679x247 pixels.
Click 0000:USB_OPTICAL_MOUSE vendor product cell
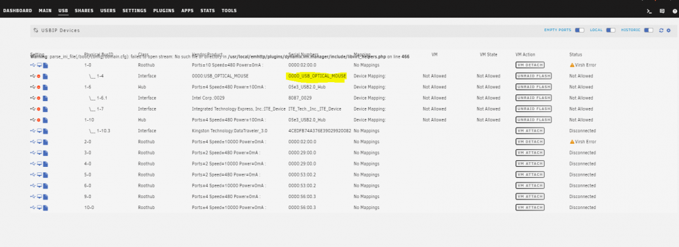click(220, 76)
